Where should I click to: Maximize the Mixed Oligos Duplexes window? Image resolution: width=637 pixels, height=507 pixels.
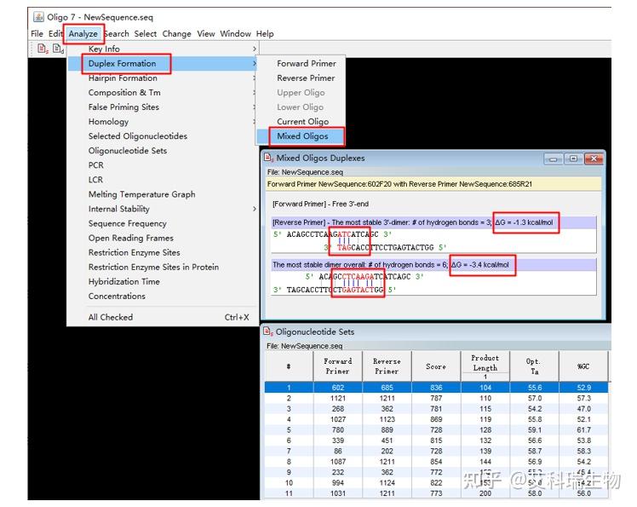573,158
